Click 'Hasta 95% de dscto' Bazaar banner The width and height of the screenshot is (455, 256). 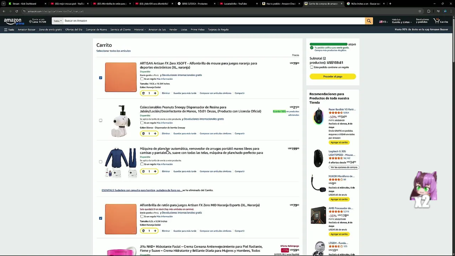point(421,30)
